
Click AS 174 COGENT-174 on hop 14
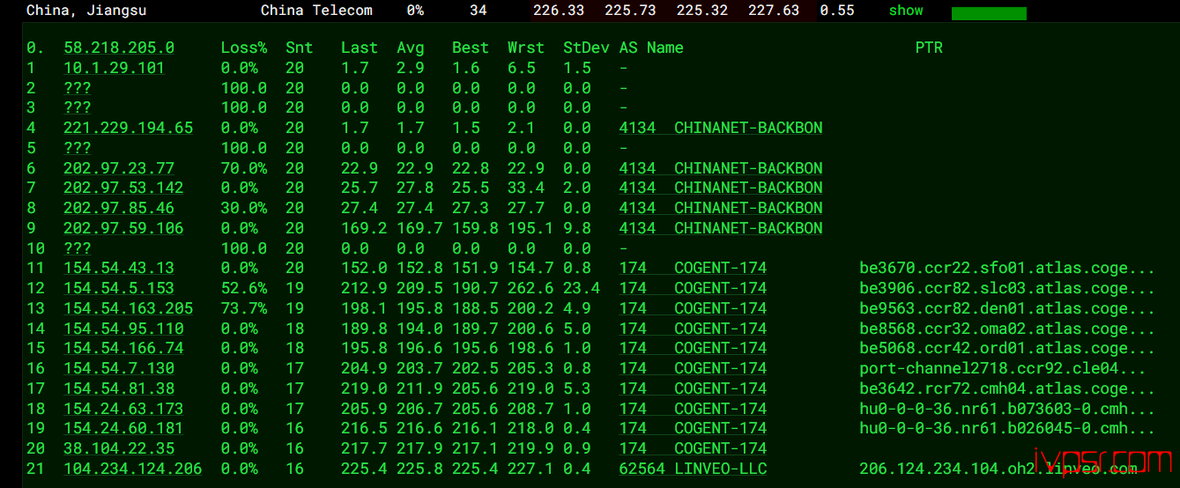[693, 329]
